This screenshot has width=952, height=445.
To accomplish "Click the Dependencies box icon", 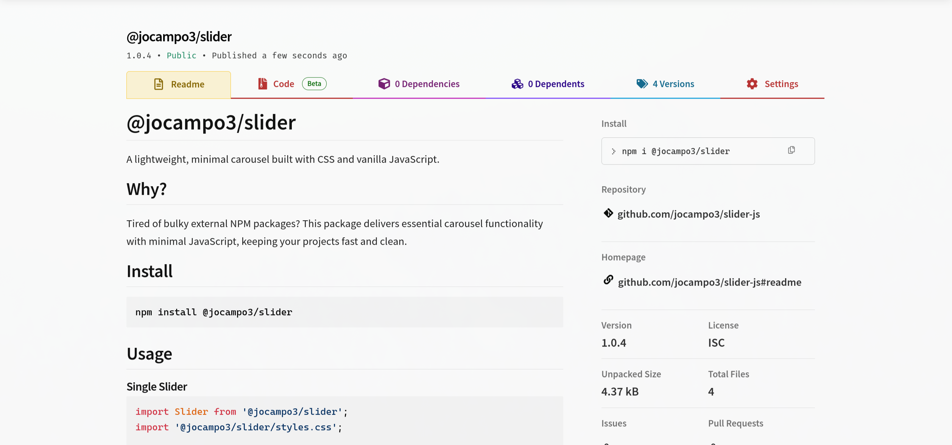I will (384, 84).
